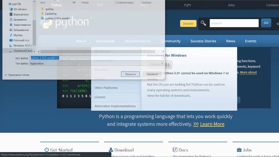This screenshot has height=157, width=279.
Task: Open the 'Документи' folder in sidebar
Action: [x=18, y=20]
